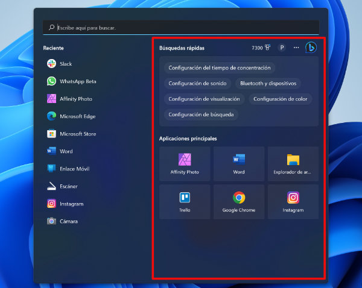Choose Bluetooth y dispositivos chip
This screenshot has width=362, height=288.
(x=268, y=83)
